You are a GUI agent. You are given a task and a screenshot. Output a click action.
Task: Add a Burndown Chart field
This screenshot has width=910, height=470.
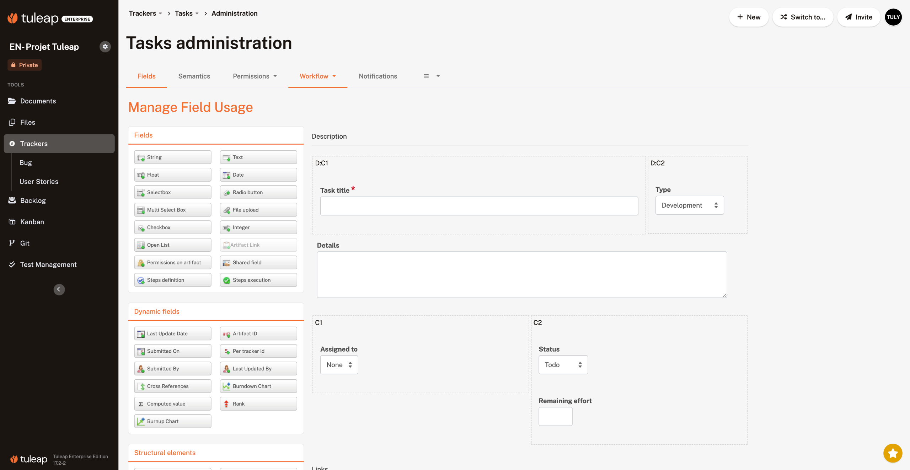coord(258,386)
